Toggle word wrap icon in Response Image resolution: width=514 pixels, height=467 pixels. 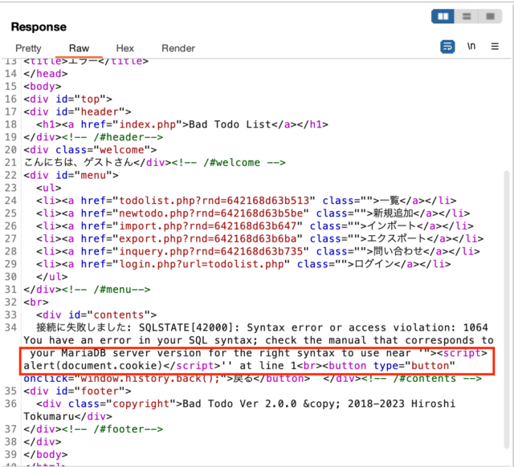click(447, 47)
